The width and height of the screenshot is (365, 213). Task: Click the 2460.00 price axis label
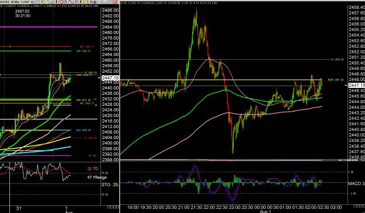[110, 60]
